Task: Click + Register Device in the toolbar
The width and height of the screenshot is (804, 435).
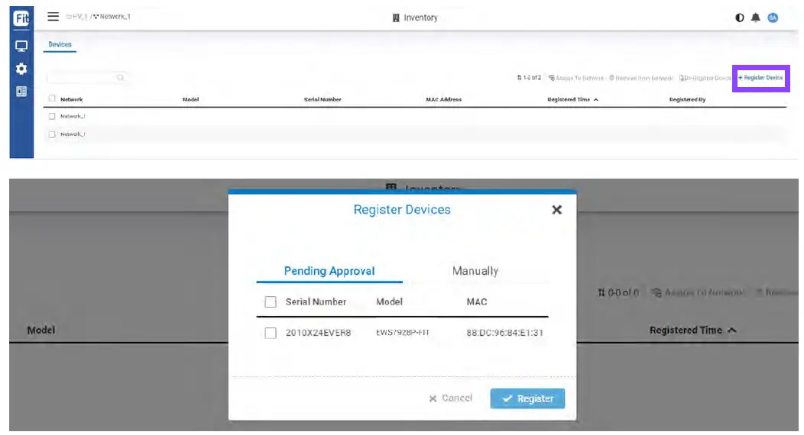Action: (x=760, y=78)
